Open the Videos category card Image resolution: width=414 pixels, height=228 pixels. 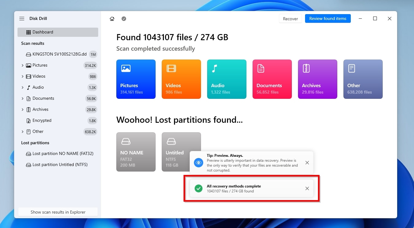click(181, 79)
